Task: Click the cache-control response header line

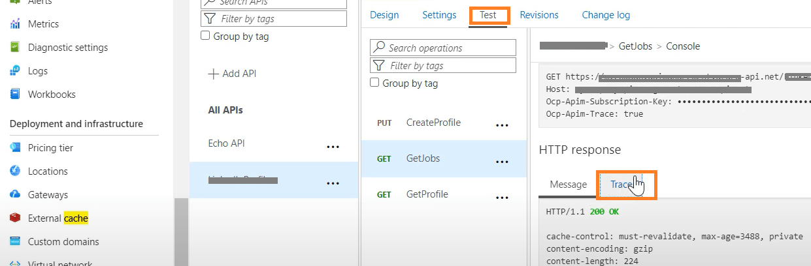Action: 674,237
